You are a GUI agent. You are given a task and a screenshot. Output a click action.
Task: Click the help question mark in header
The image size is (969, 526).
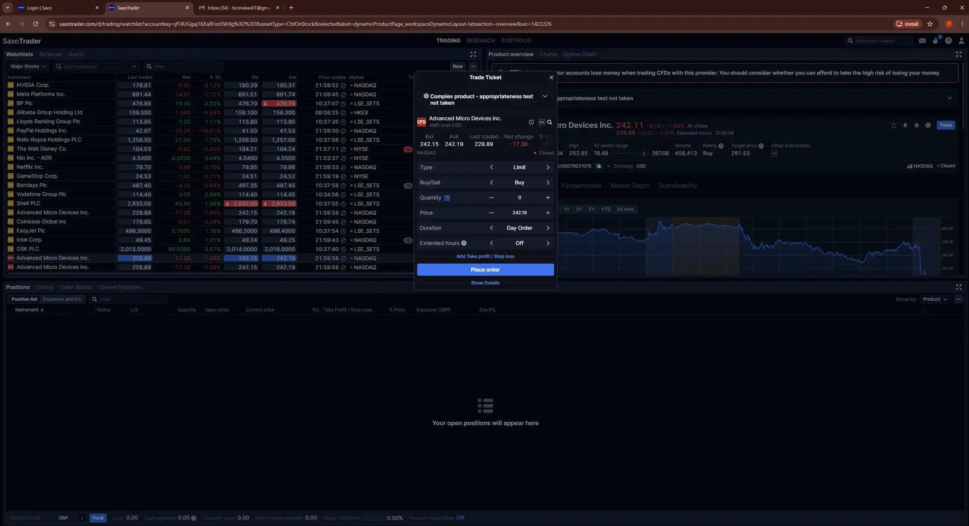[x=949, y=41]
